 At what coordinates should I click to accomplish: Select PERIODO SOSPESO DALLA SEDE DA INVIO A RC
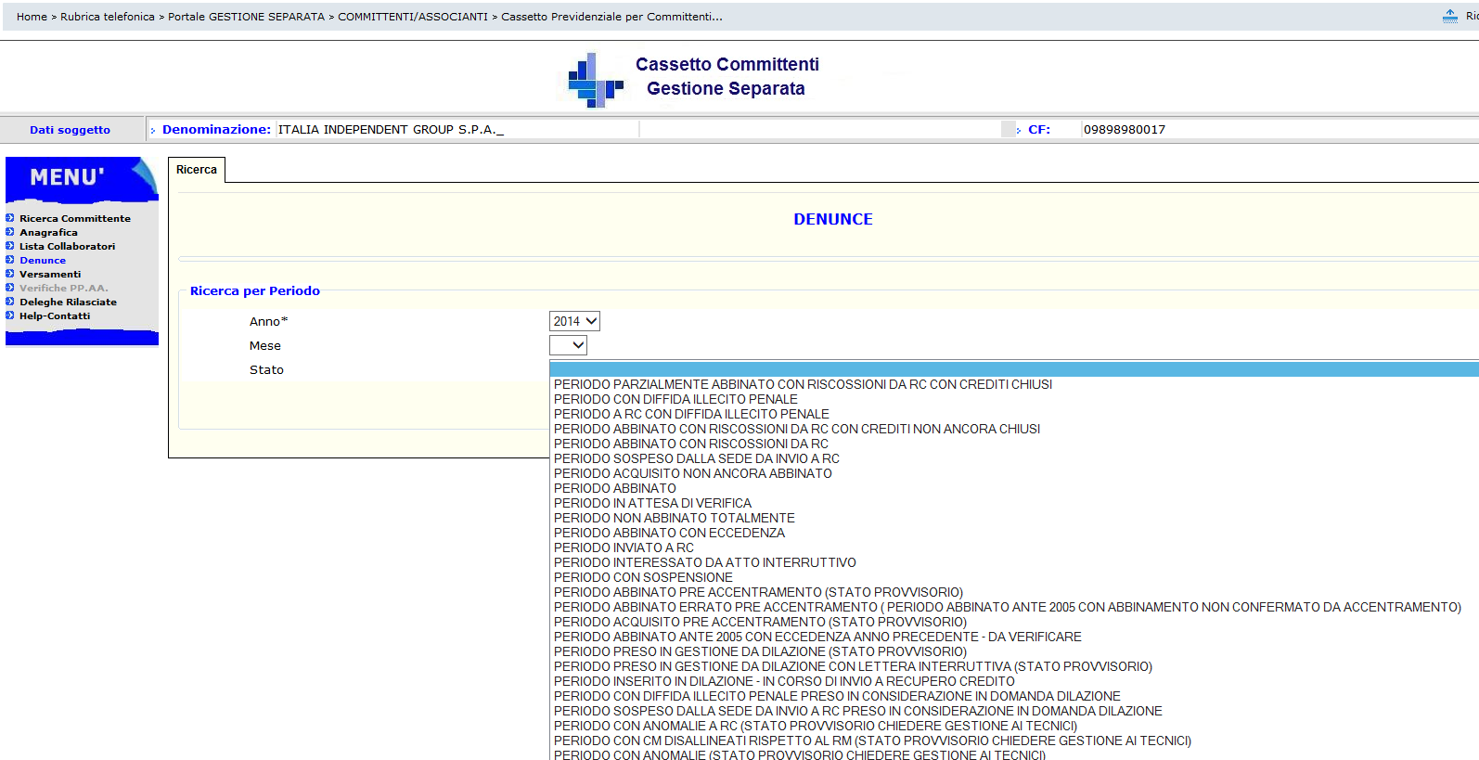1014,458
